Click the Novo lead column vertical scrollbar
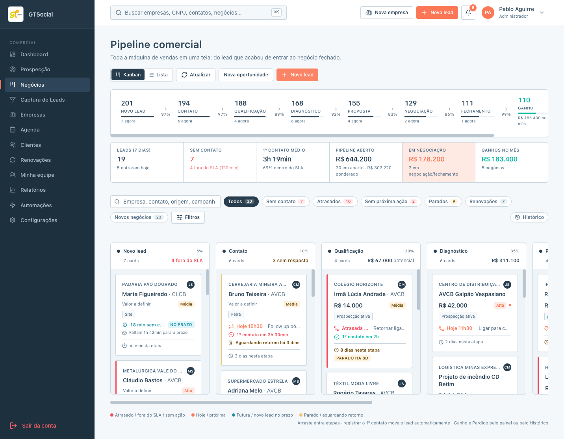Viewport: 564px width, 439px height. tap(208, 282)
